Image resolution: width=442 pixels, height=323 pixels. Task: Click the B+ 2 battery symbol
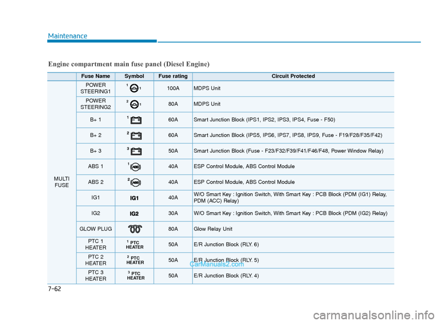(134, 135)
